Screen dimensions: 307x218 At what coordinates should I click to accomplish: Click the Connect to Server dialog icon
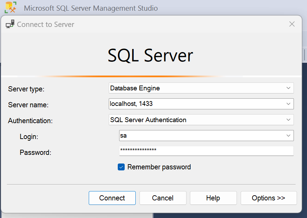pyautogui.click(x=10, y=24)
